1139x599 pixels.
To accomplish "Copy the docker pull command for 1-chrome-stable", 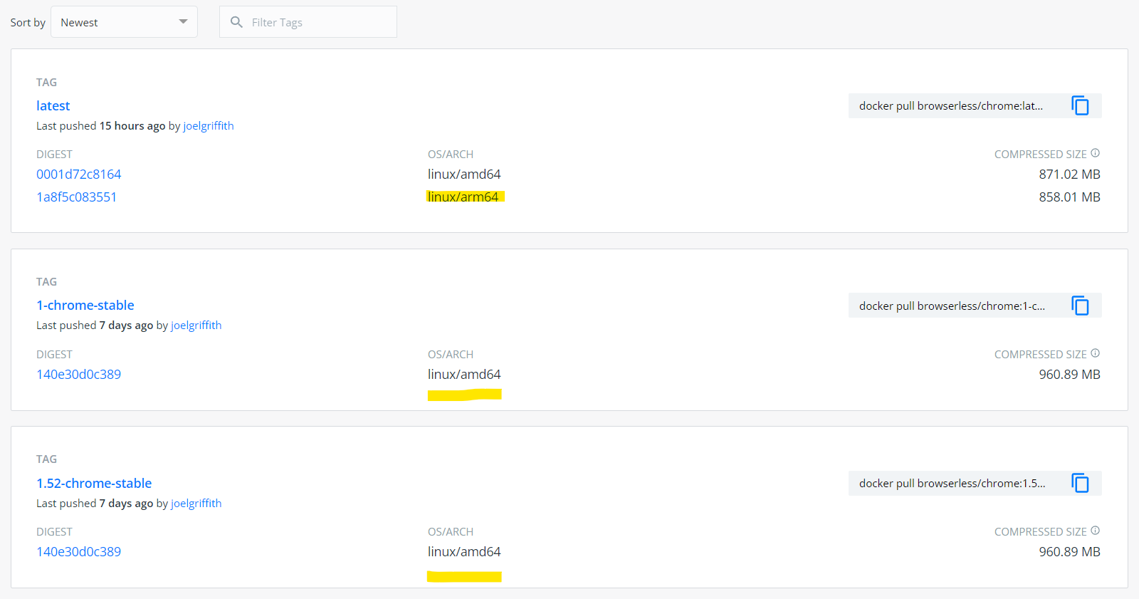I will (x=1081, y=305).
